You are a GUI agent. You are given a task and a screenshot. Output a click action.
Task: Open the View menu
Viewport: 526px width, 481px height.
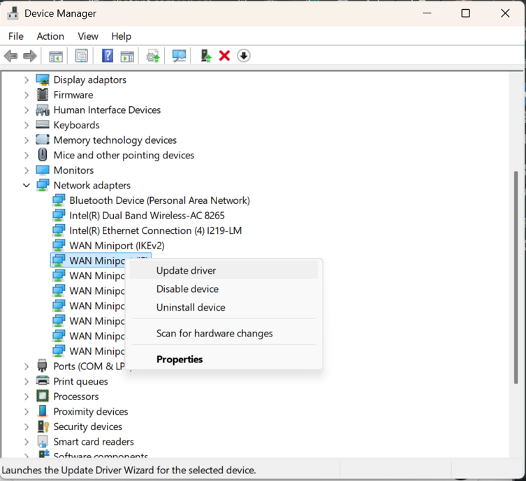(88, 36)
